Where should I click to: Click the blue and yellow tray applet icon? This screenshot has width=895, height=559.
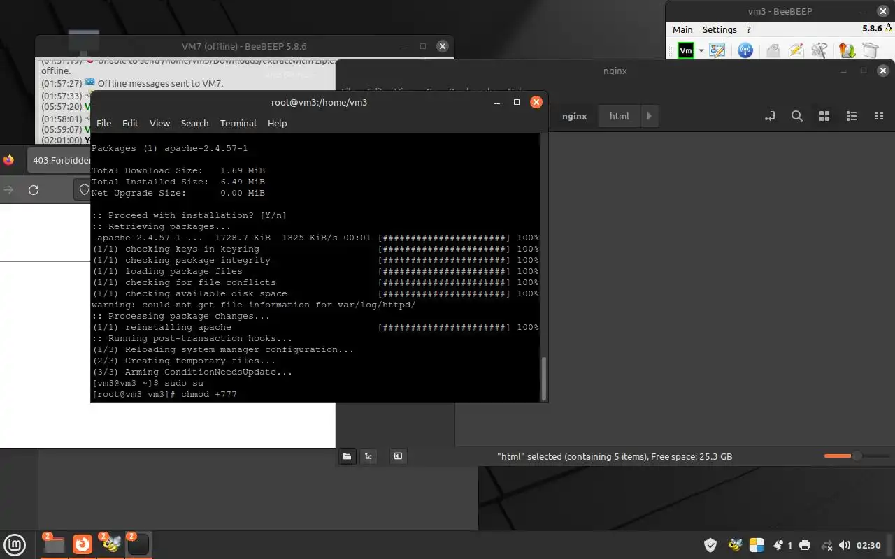[757, 545]
